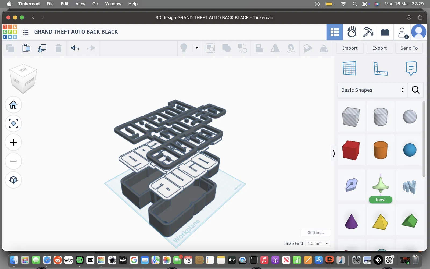Toggle the Cruise magnet tool
The height and width of the screenshot is (269, 430).
(291, 48)
